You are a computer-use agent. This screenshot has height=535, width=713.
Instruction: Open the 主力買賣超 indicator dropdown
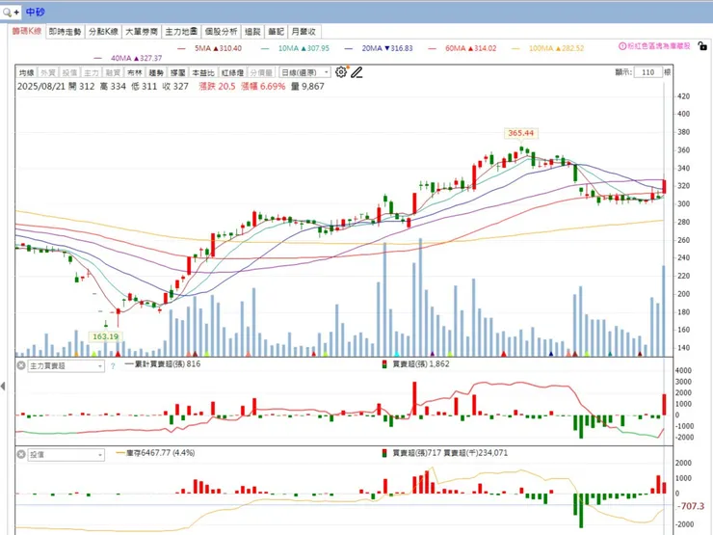pyautogui.click(x=66, y=365)
